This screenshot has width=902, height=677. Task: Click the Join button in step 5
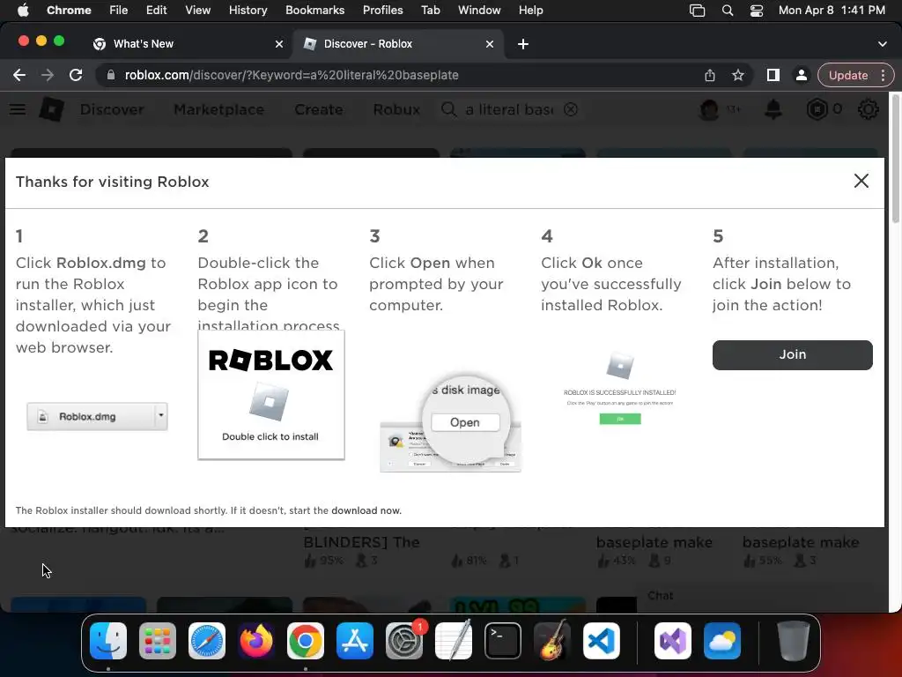pos(792,354)
